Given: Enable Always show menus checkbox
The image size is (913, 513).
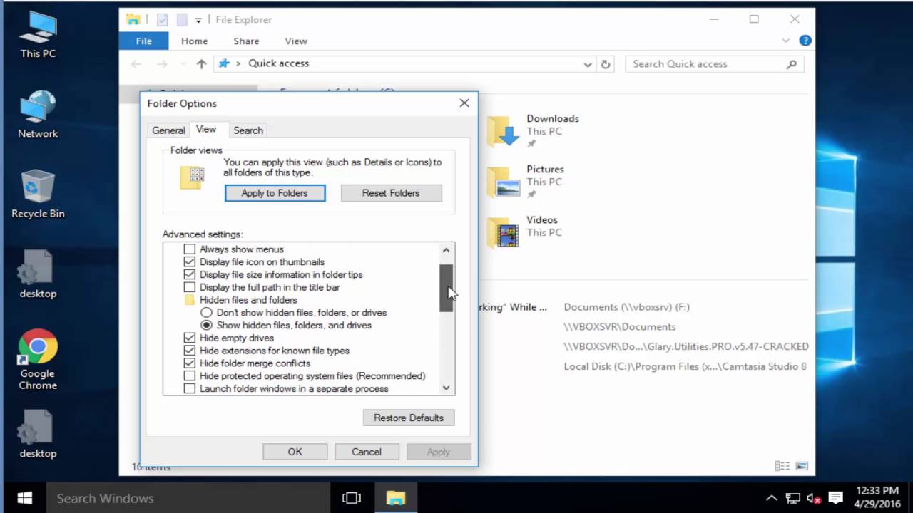Looking at the screenshot, I should pos(189,249).
